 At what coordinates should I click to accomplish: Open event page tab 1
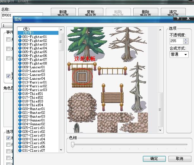pos(7,26)
